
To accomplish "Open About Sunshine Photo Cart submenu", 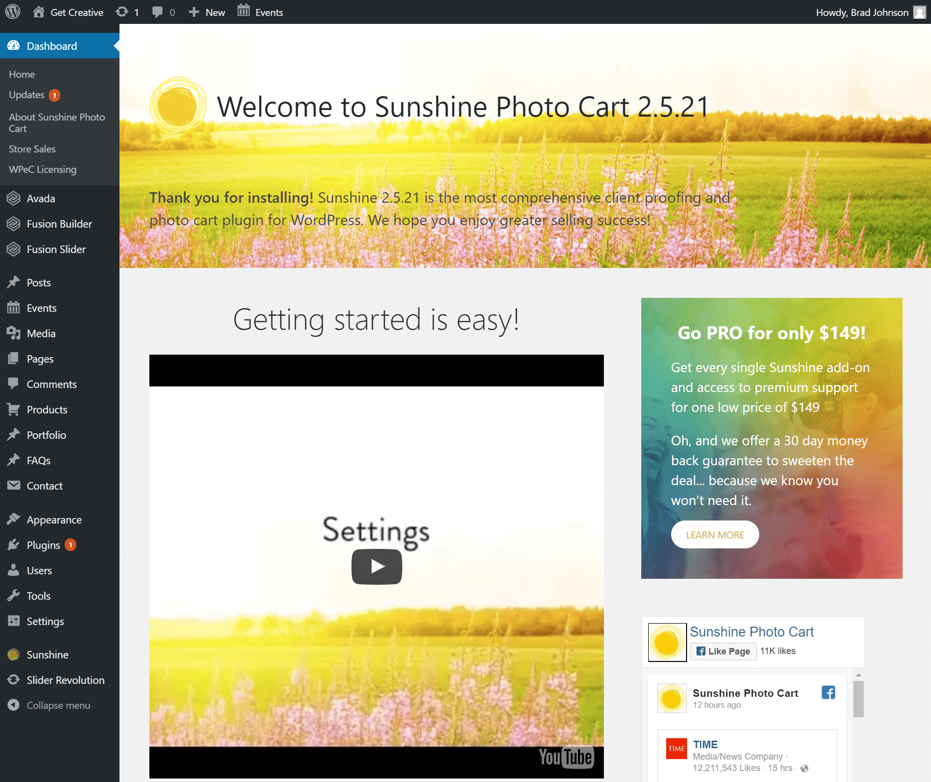I will [x=57, y=123].
